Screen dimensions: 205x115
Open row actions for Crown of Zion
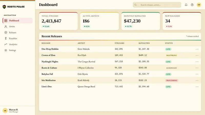[x=197, y=55]
